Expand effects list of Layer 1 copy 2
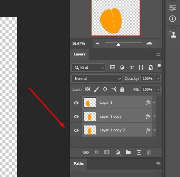The image size is (180, 177). click(x=154, y=130)
